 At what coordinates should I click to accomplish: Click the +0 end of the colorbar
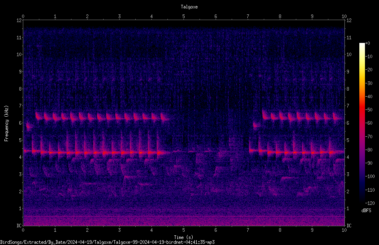(367, 43)
